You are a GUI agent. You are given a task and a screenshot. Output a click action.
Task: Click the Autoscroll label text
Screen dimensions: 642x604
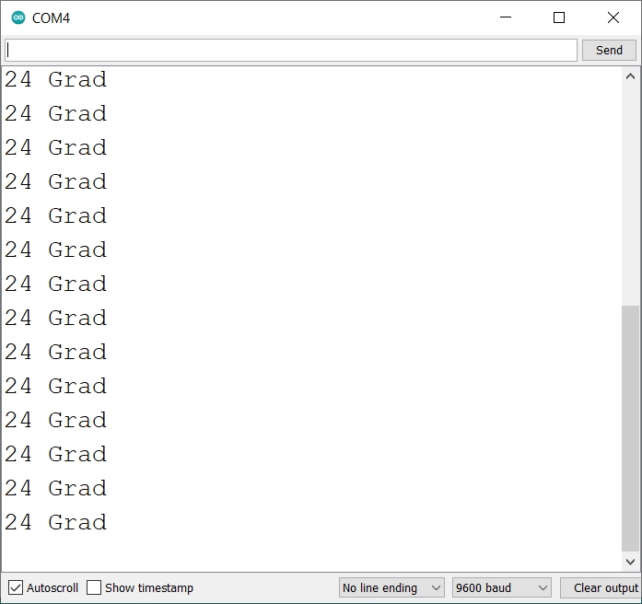[x=53, y=587]
